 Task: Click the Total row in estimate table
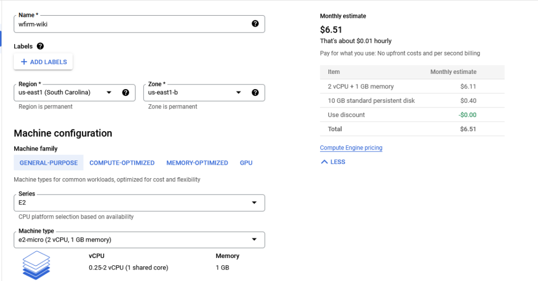412,129
